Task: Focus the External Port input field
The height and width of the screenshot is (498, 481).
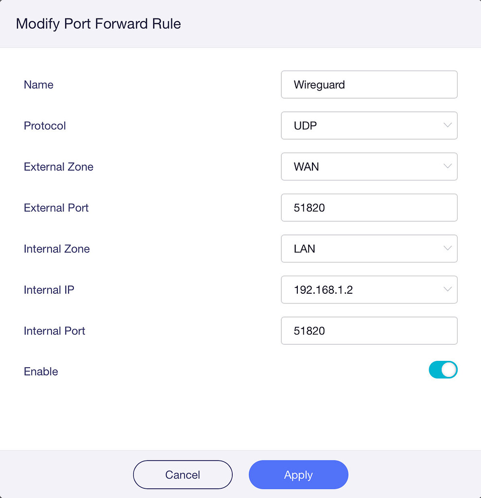Action: tap(369, 208)
